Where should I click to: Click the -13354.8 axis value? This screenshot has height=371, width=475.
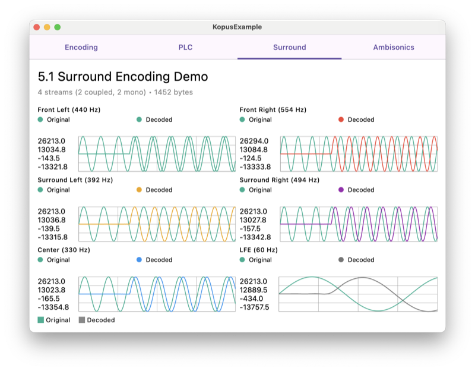click(x=53, y=307)
